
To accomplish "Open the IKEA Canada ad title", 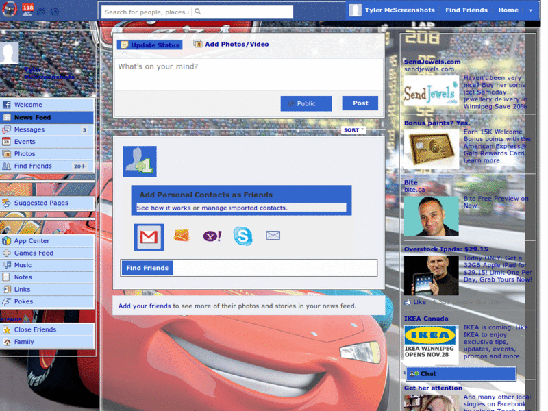I will (426, 319).
